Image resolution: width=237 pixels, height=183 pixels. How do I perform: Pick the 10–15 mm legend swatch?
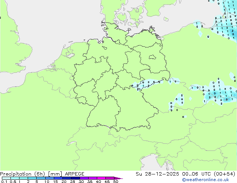49,178
